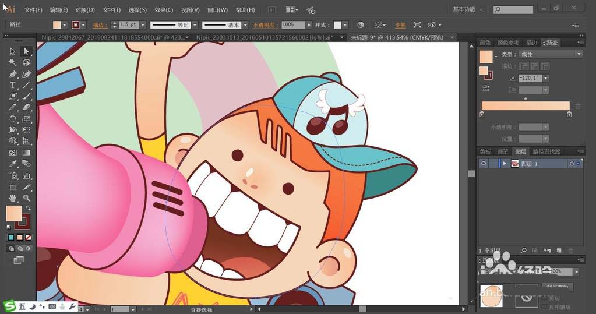The height and width of the screenshot is (314, 596).
Task: Click the left gradient stop on slider
Action: 482,114
